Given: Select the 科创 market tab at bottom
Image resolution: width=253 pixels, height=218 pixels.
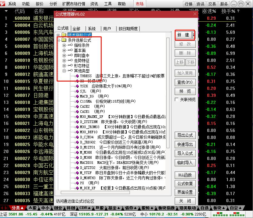Looking at the screenshot, I should [71, 208].
